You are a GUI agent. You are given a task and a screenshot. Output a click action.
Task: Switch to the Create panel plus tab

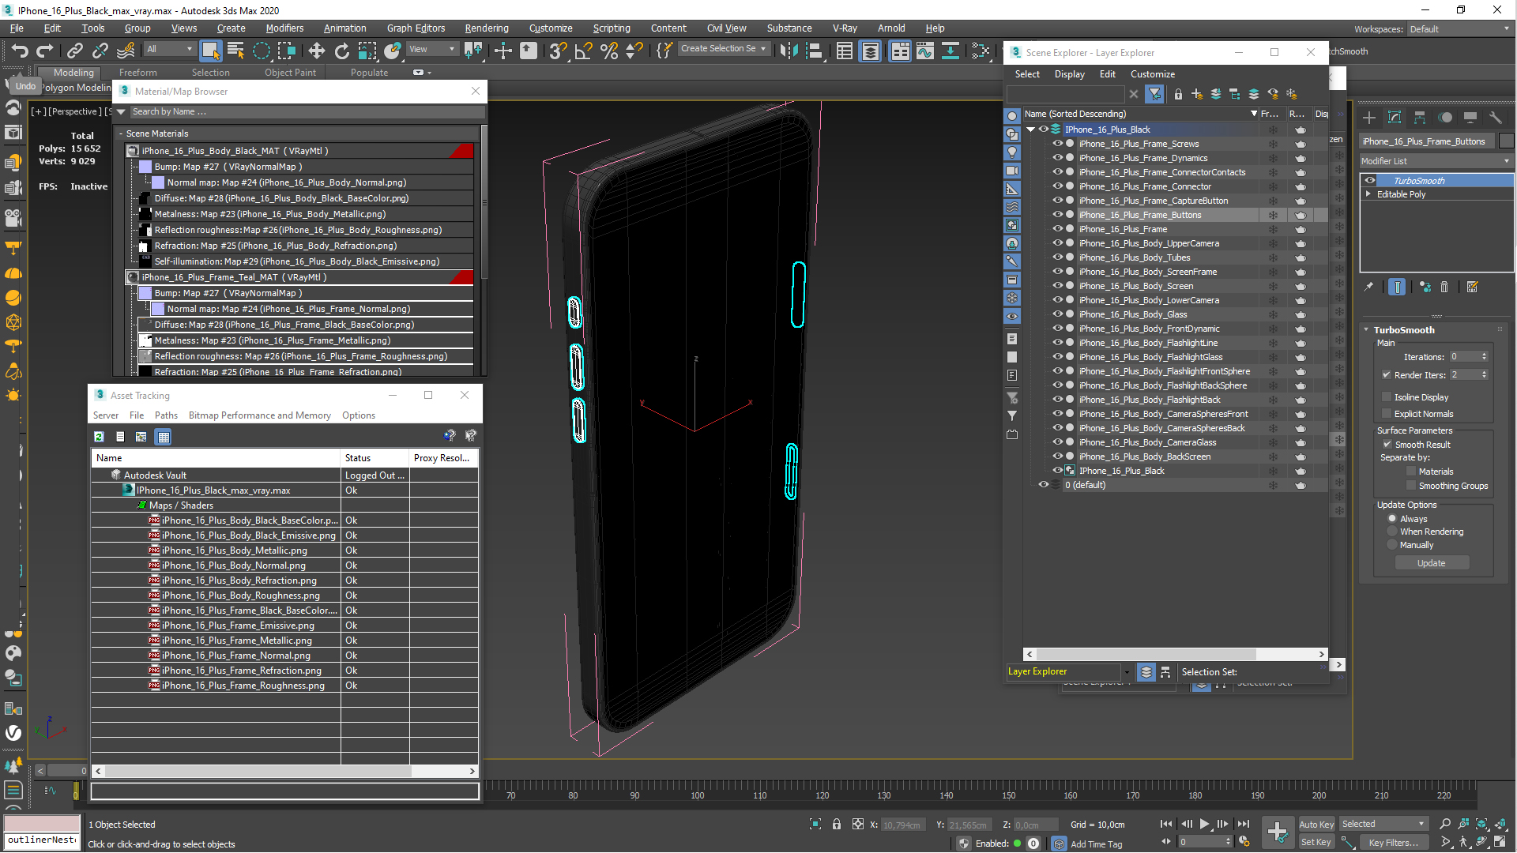[1369, 118]
